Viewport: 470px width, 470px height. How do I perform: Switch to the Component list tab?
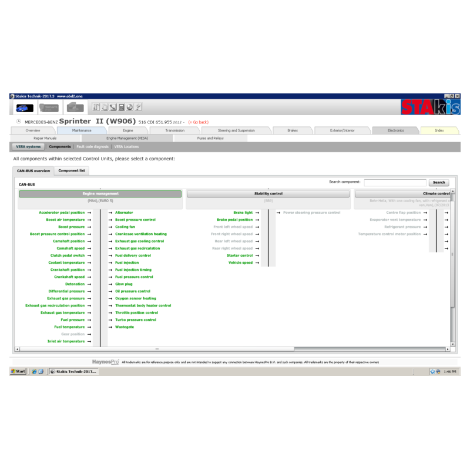tap(71, 170)
